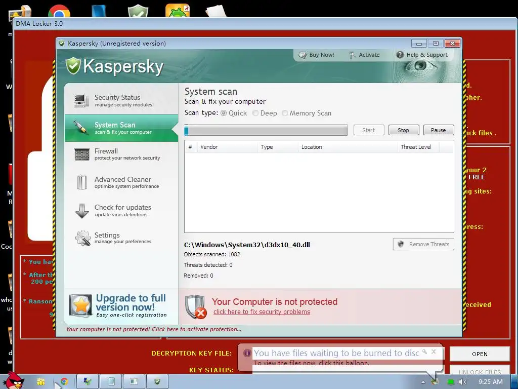Open the Settings section
The image size is (518, 389).
121,238
